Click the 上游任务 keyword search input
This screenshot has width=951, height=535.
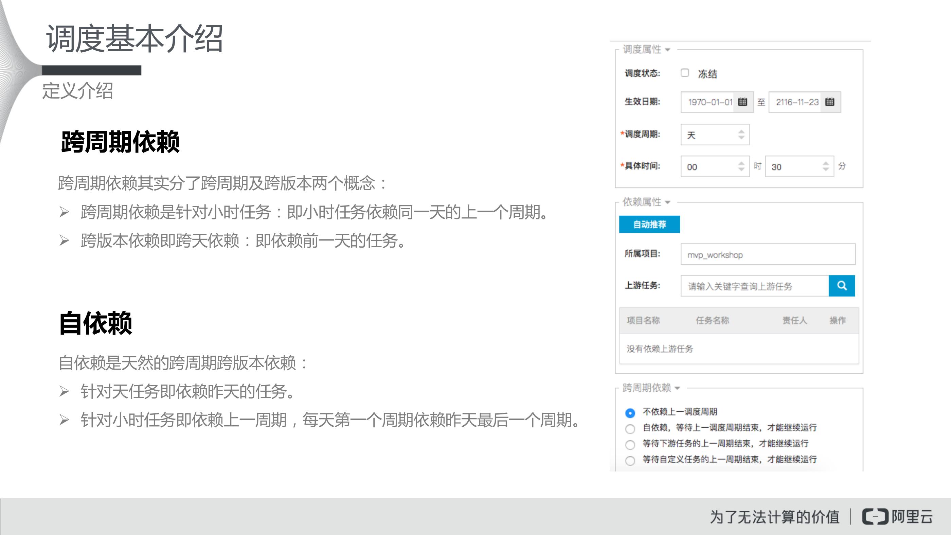coord(755,286)
